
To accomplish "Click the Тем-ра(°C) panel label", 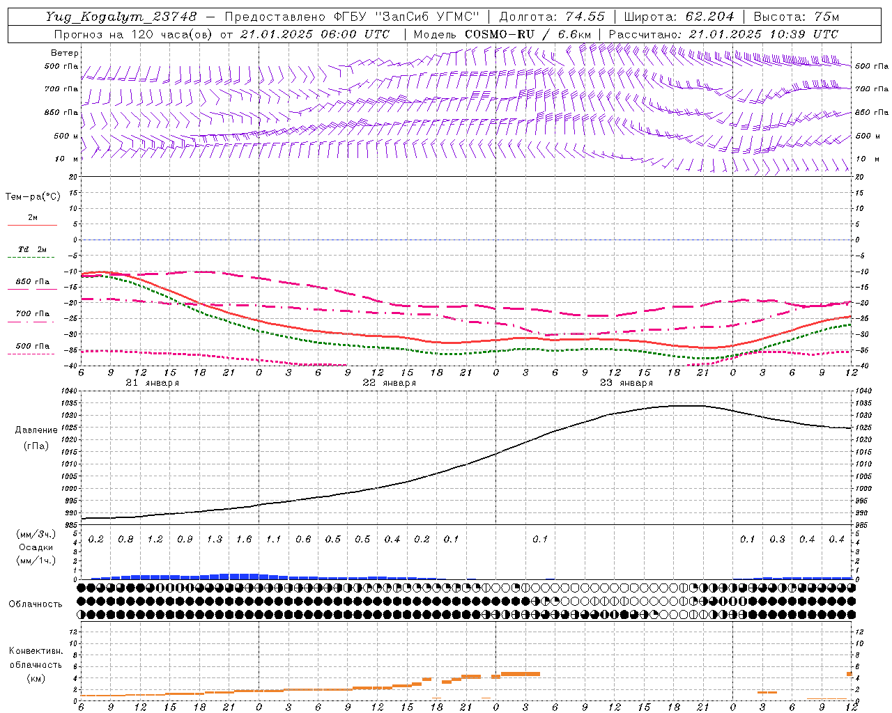I will 33,197.
